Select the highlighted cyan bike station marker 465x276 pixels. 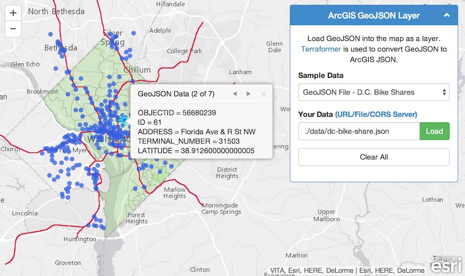[x=124, y=120]
